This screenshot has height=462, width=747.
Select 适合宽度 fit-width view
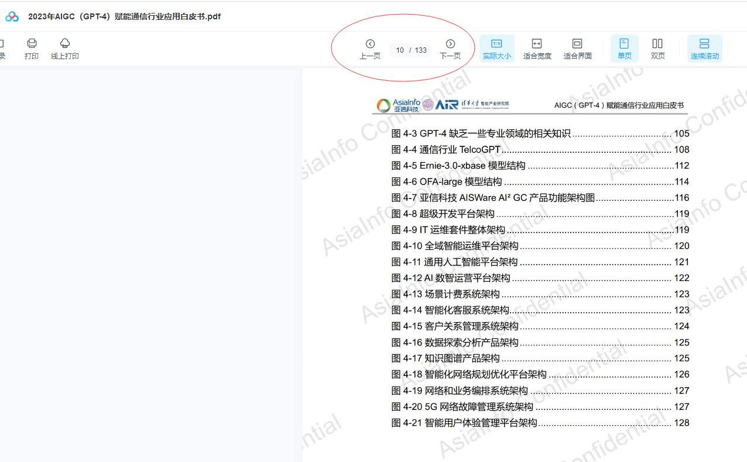pyautogui.click(x=537, y=49)
